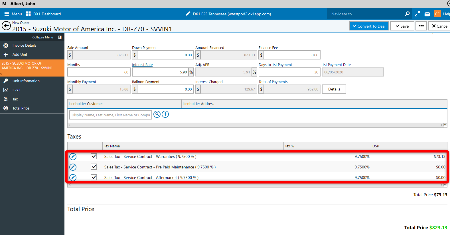Click the search magnifier in navigation bar

pos(407,14)
